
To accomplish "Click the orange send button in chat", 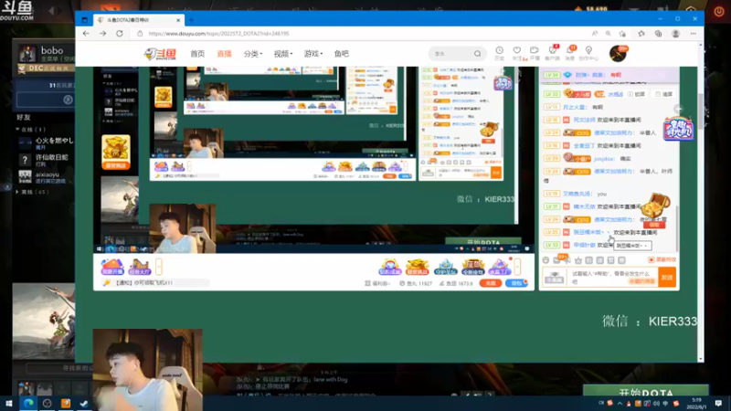I will point(667,278).
